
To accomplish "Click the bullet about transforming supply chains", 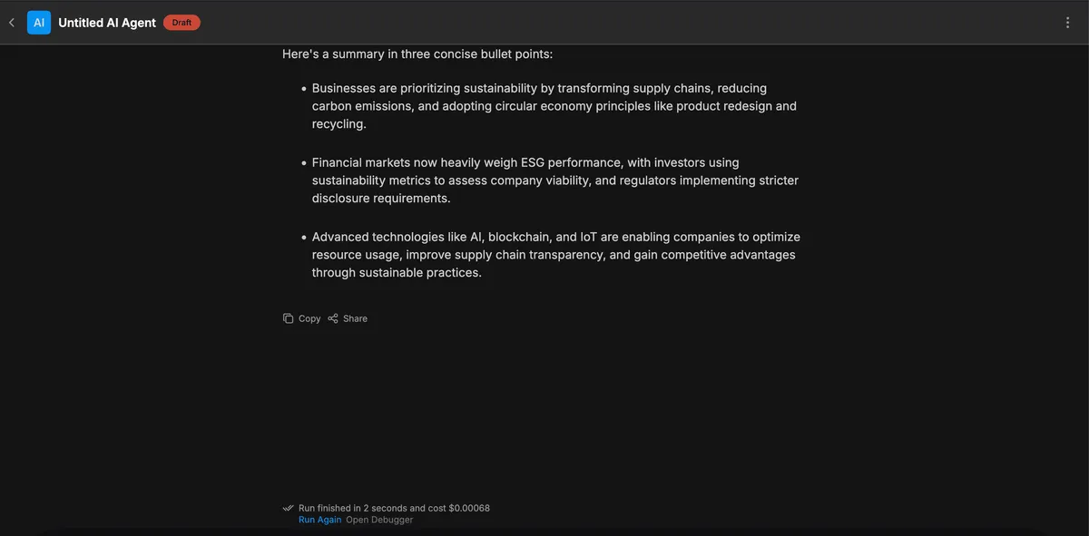I will tap(554, 106).
